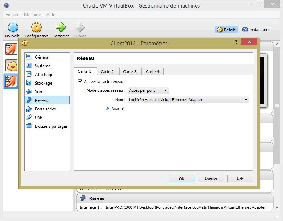Confirm settings with the OK button

point(182,179)
